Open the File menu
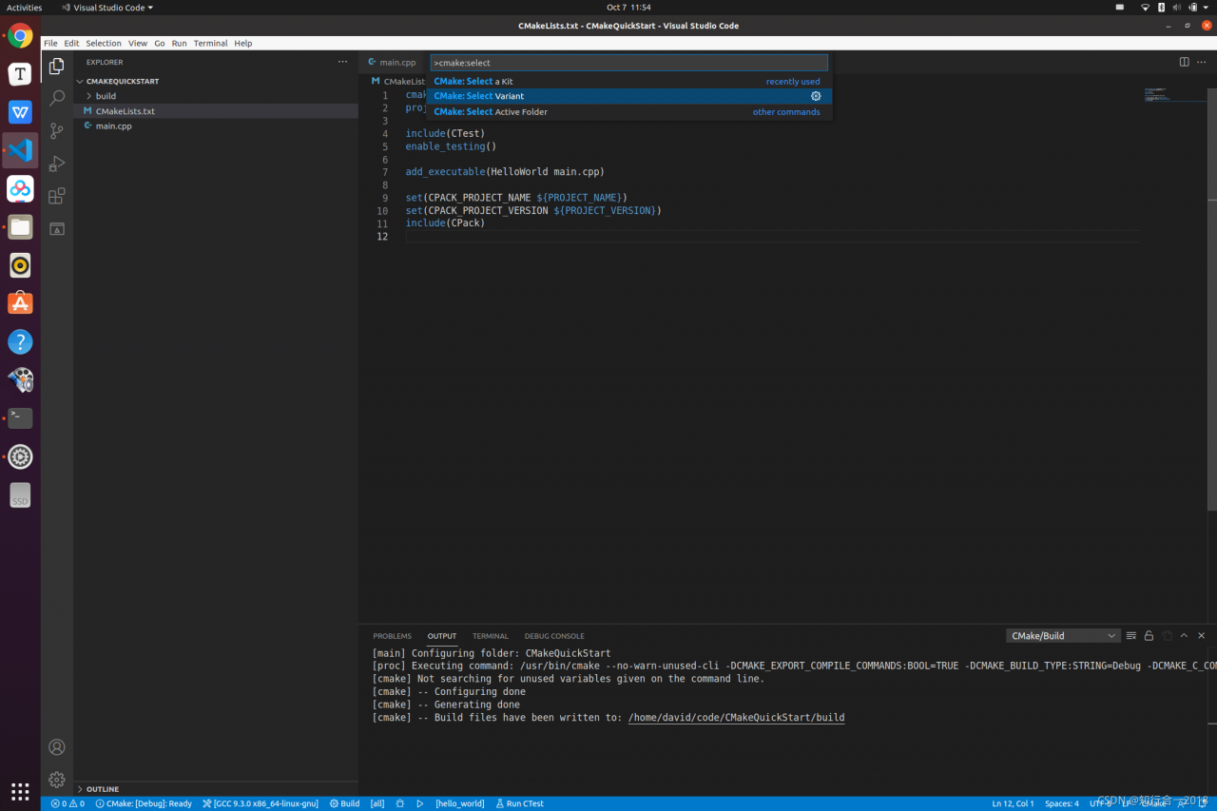 50,43
